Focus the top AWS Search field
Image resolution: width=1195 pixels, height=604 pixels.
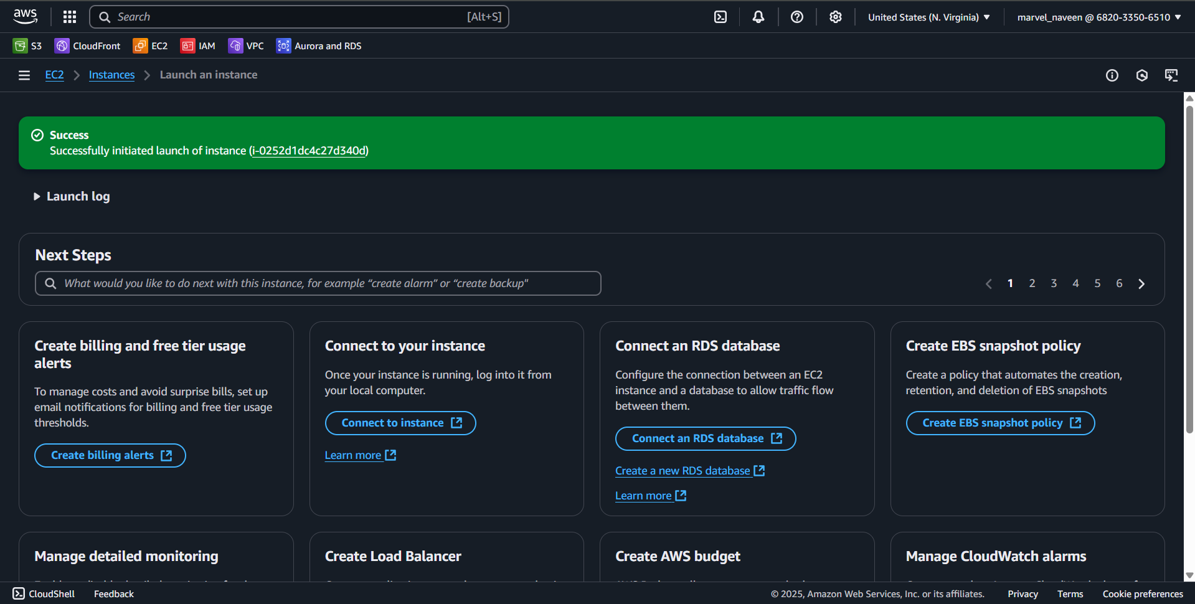tap(299, 17)
